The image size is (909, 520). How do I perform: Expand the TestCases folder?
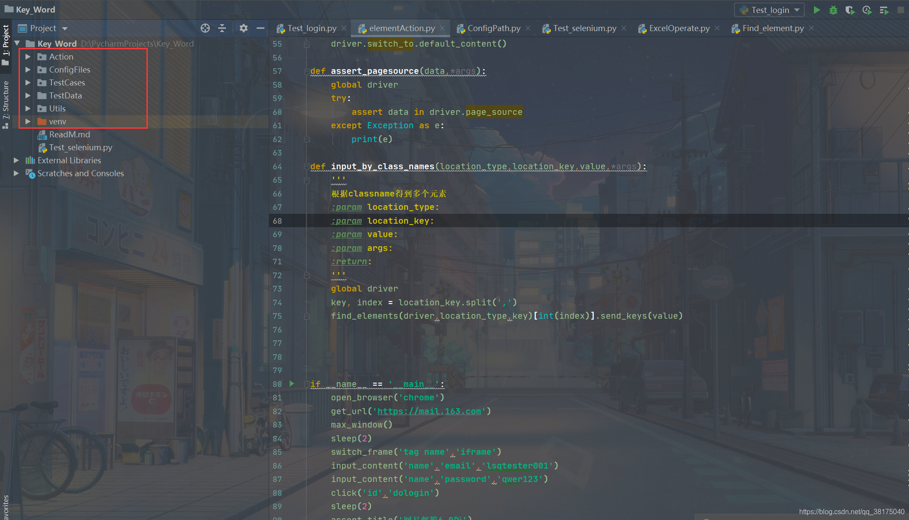click(28, 82)
